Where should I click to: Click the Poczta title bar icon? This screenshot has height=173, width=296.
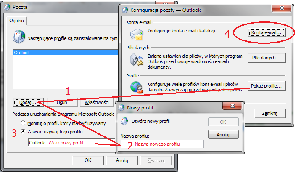click(x=7, y=7)
